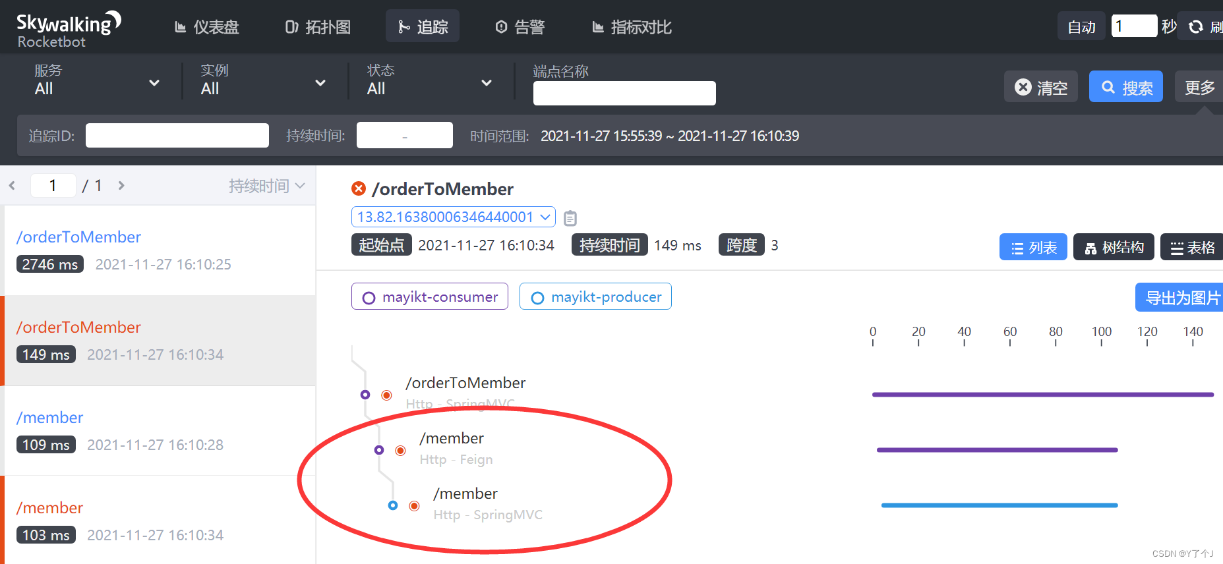Viewport: 1223px width, 564px height.
Task: Click the red error icon beside /orderToMember title
Action: point(359,189)
